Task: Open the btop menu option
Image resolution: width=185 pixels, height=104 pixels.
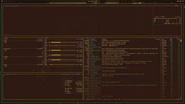Action: [11, 6]
